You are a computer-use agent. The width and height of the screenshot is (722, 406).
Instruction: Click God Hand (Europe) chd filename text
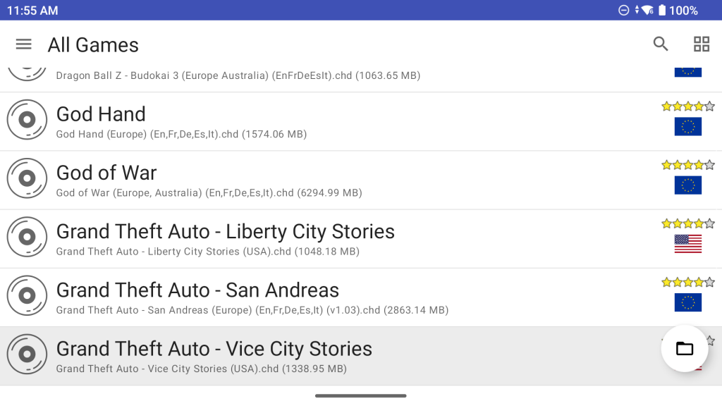181,134
